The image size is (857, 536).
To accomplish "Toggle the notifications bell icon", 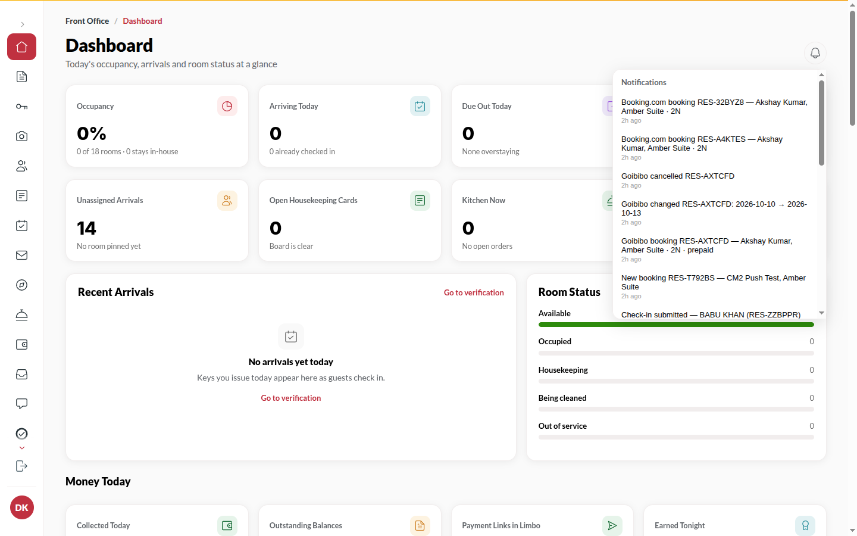I will (x=815, y=53).
